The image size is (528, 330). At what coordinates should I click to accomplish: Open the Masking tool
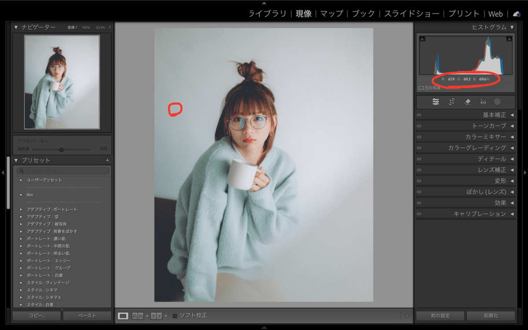pos(497,102)
